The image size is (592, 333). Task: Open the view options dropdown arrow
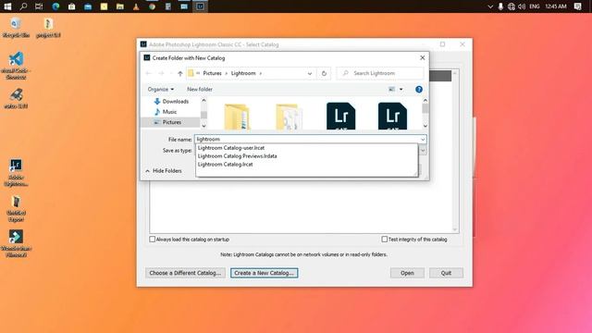coord(401,90)
